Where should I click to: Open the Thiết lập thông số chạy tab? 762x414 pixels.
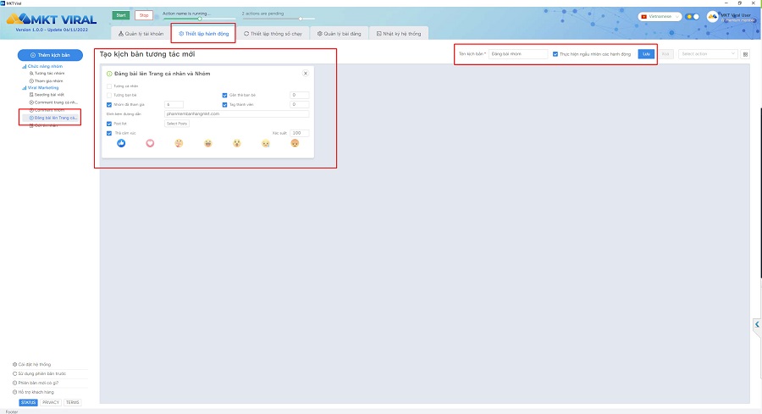coord(273,34)
